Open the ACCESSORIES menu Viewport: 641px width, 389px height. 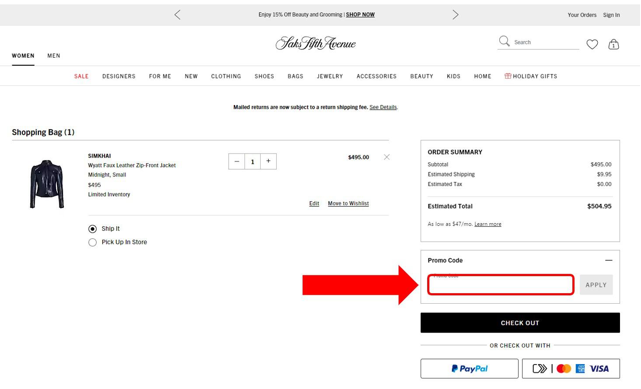point(376,76)
